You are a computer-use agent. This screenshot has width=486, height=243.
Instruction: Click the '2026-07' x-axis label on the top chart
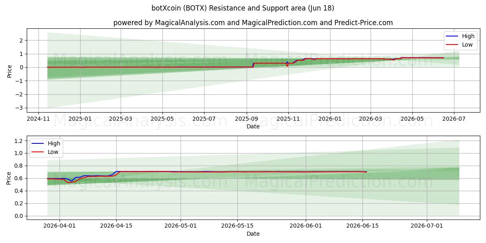(x=453, y=119)
